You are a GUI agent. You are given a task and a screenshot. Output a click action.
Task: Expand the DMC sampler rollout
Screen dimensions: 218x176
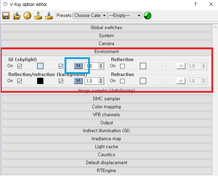click(107, 99)
